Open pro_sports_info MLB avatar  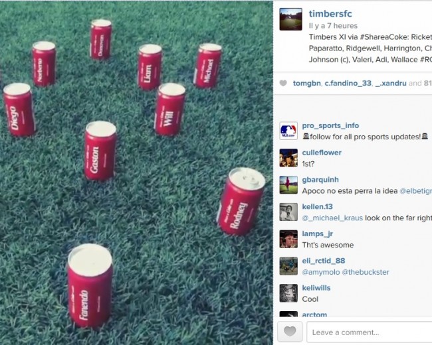(x=288, y=131)
